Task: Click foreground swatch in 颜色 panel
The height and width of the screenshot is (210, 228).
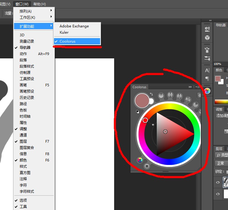Action: coord(218,79)
